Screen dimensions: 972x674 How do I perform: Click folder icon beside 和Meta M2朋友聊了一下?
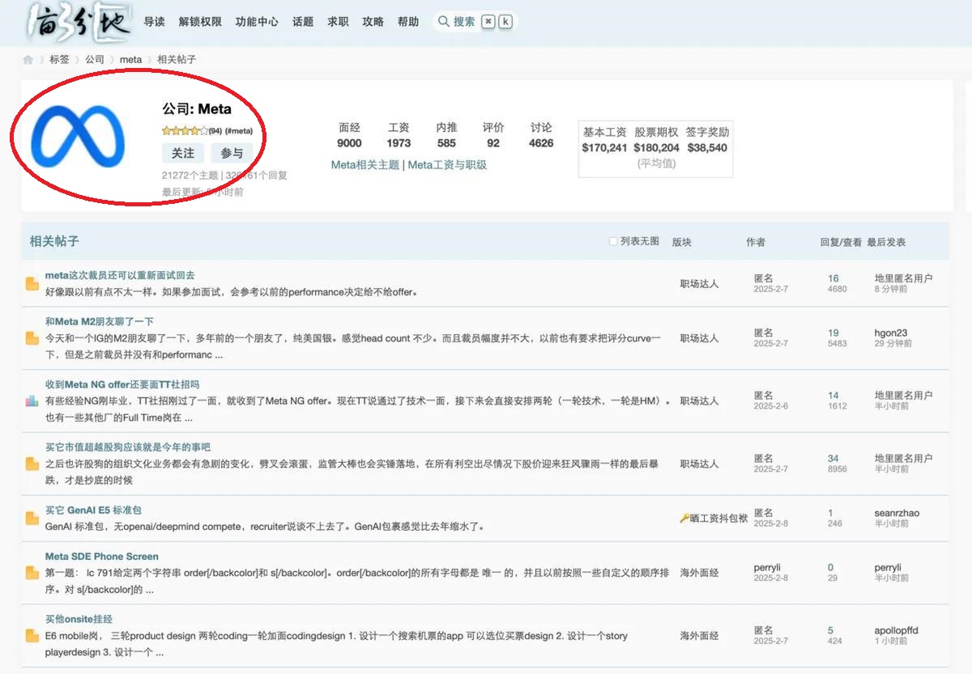coord(32,338)
